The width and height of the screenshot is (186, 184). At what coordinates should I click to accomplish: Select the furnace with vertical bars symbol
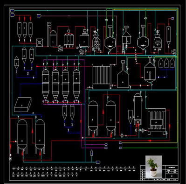click(x=157, y=121)
